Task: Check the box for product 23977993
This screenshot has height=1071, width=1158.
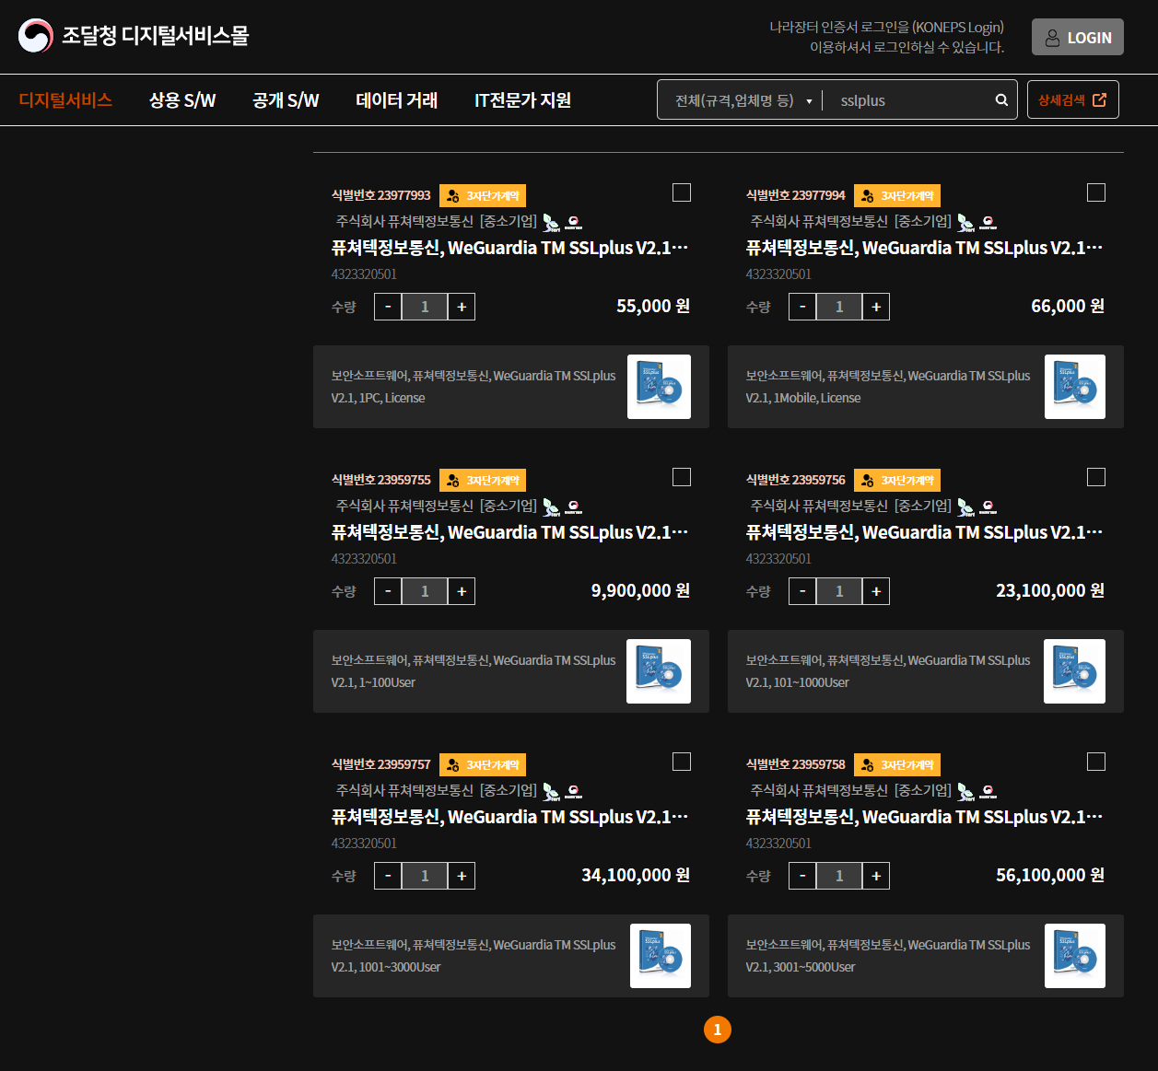Action: coord(682,192)
